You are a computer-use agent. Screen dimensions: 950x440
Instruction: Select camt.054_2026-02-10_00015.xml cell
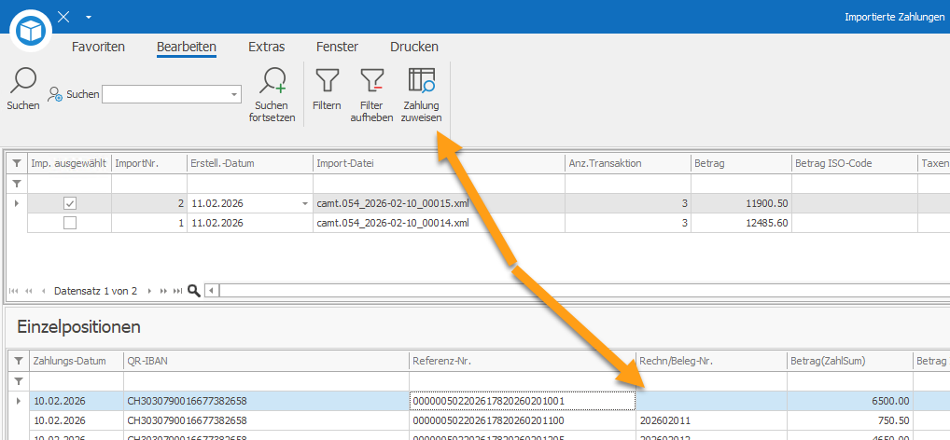439,204
